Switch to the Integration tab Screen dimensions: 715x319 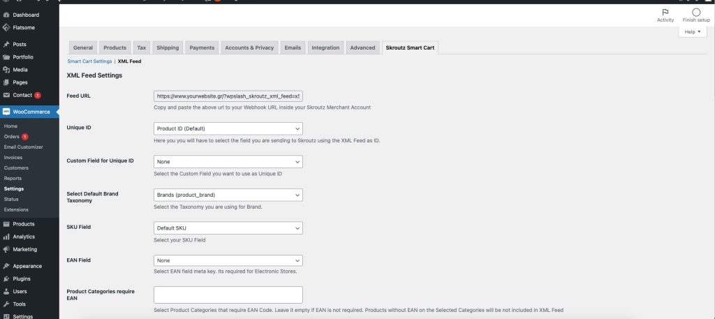325,48
